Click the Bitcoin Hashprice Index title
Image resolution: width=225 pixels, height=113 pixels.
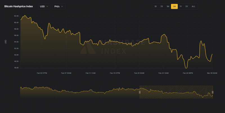(x=19, y=6)
